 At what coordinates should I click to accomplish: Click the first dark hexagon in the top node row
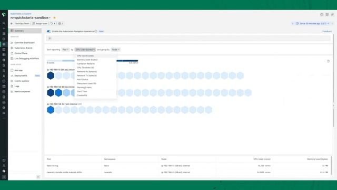tap(51, 75)
